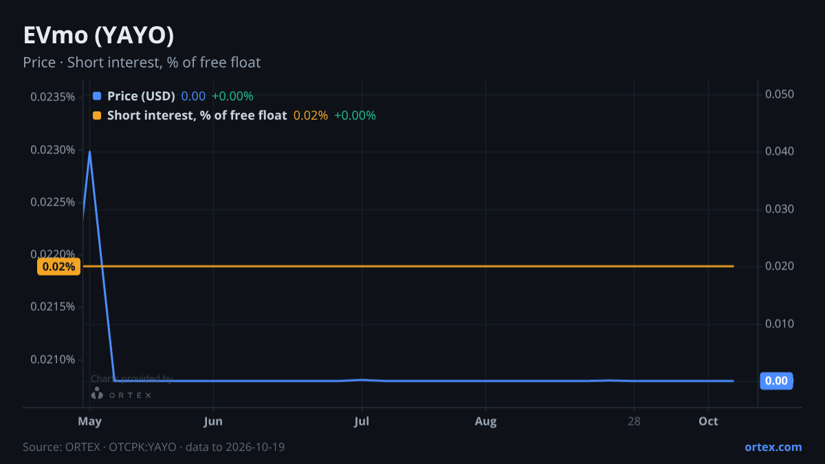Click the 0.0235% left axis tick label
The image size is (825, 464).
tap(53, 96)
